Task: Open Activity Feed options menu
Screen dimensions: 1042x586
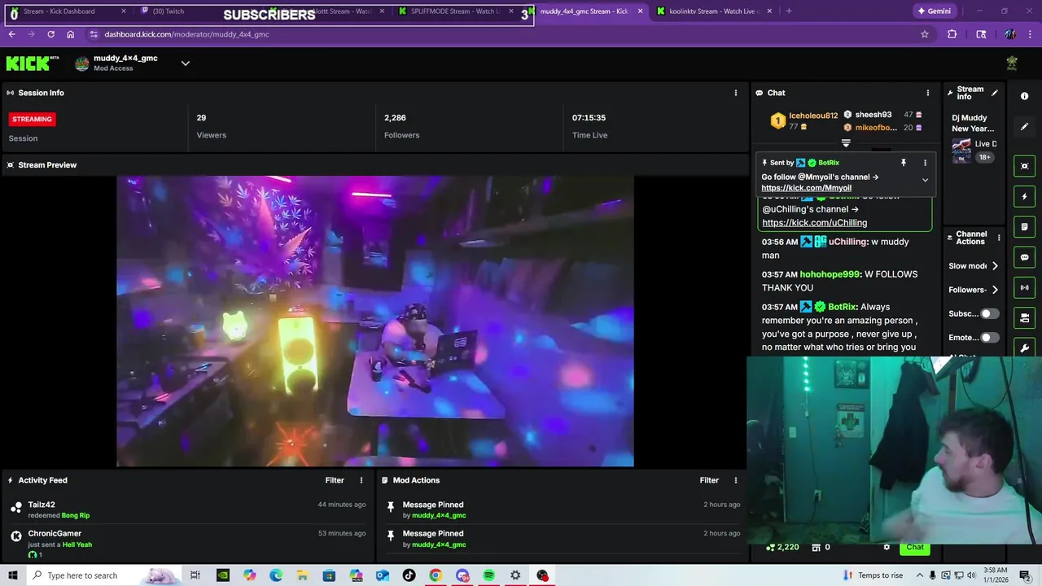Action: [x=361, y=480]
